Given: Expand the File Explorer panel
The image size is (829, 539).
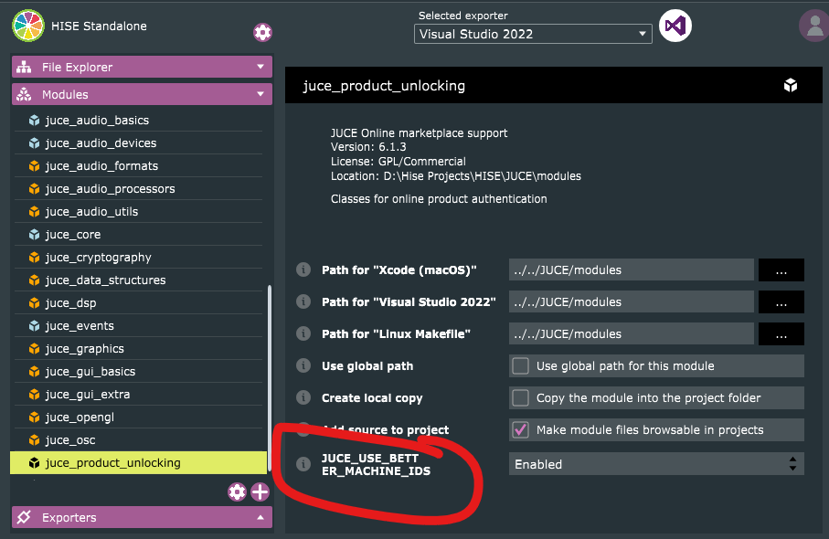Looking at the screenshot, I should click(260, 67).
